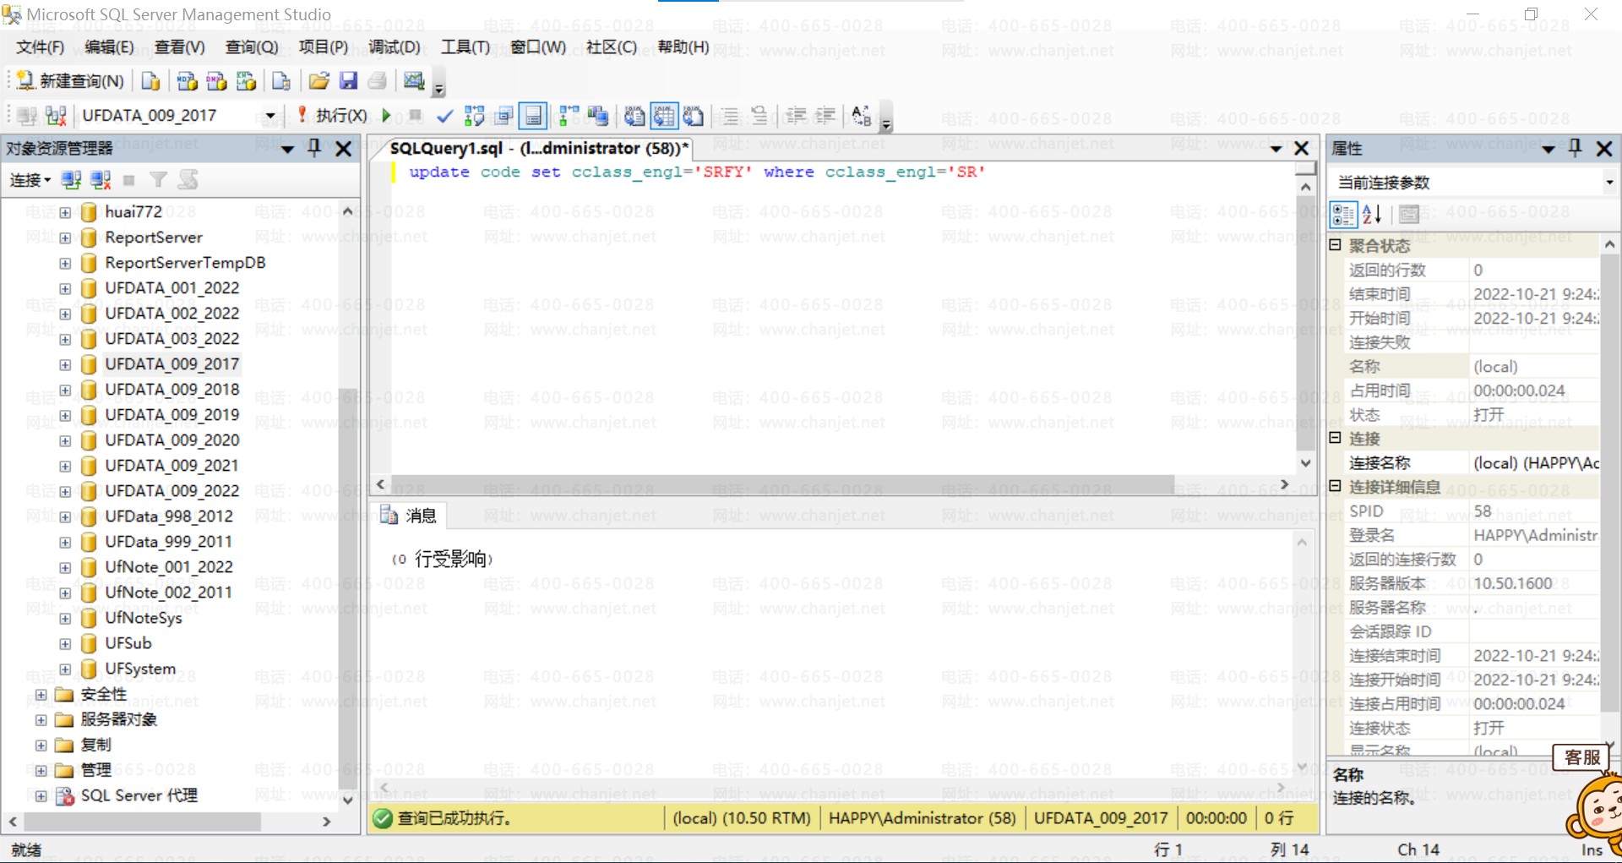Toggle Include Actual Execution Plan button
The height and width of the screenshot is (863, 1622).
(x=569, y=116)
